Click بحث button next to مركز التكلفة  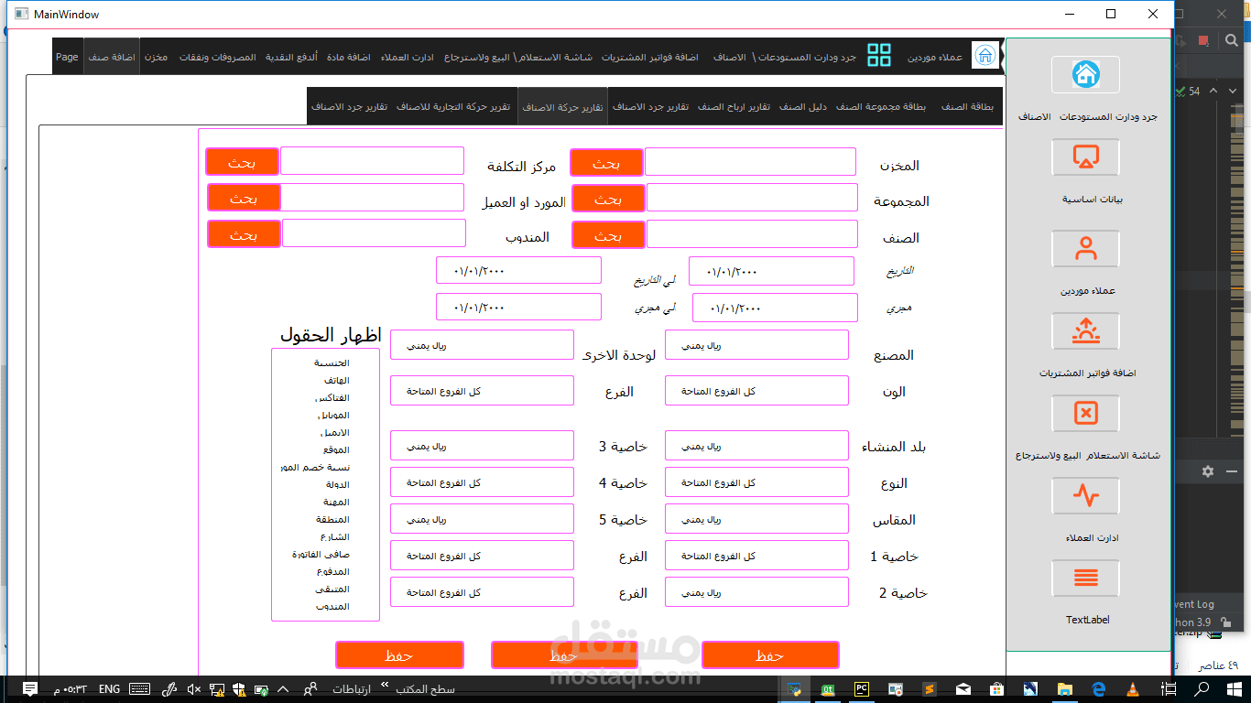point(242,162)
